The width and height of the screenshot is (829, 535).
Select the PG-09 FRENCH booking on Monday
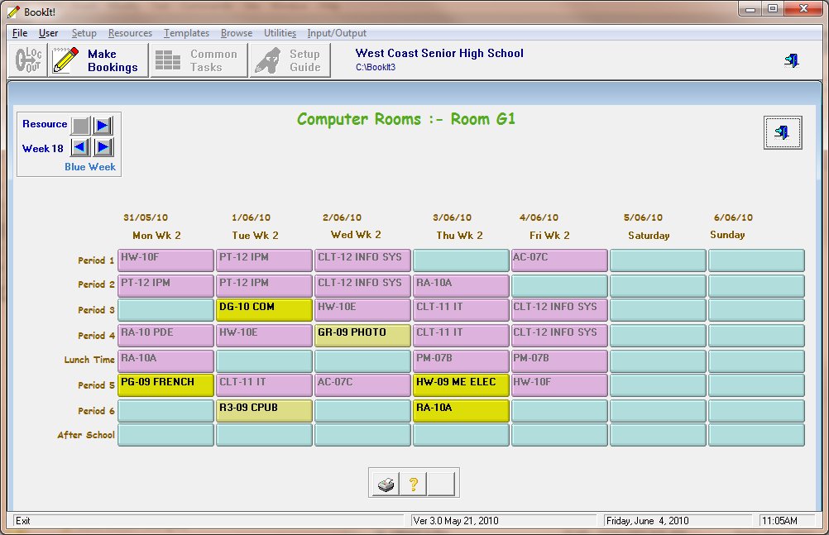165,385
